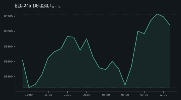Click the y-axis label 86000
The image size is (181, 100).
coord(8,31)
